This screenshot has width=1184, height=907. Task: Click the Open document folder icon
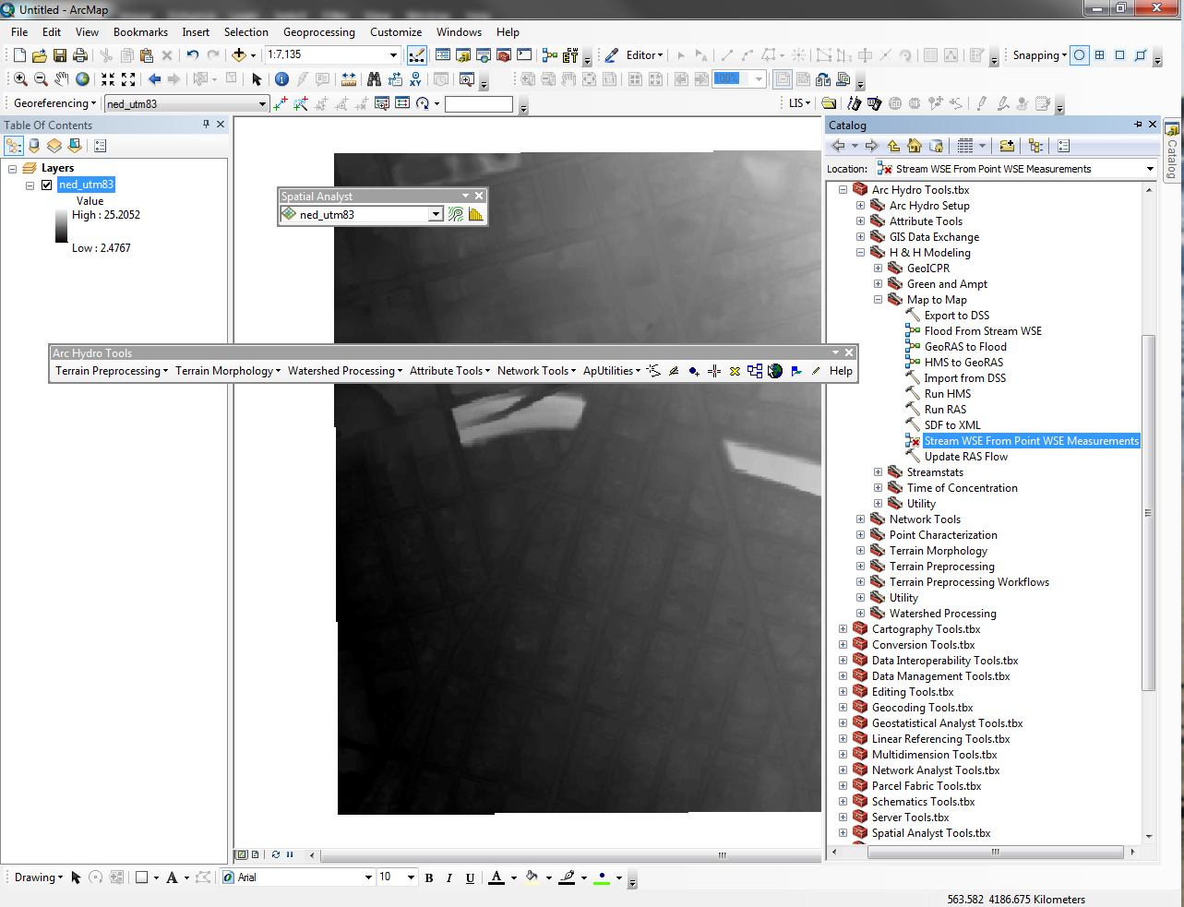pyautogui.click(x=40, y=55)
